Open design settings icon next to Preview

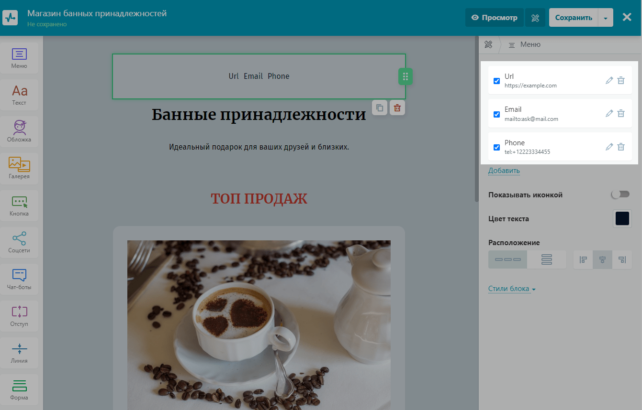coord(535,18)
